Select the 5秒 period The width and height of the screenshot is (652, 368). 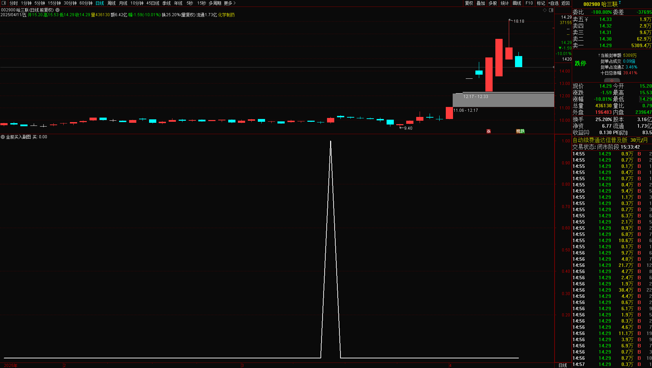(190, 3)
